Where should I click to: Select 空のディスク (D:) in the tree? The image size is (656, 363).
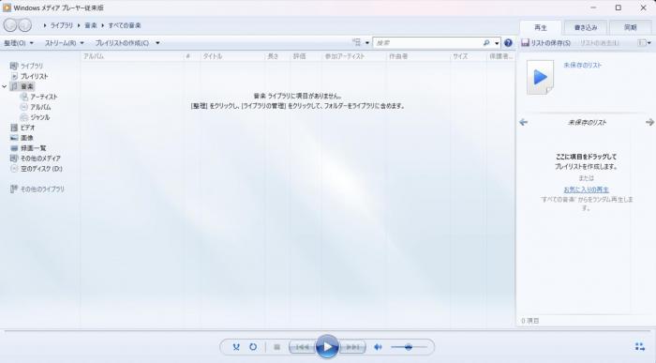pyautogui.click(x=41, y=169)
